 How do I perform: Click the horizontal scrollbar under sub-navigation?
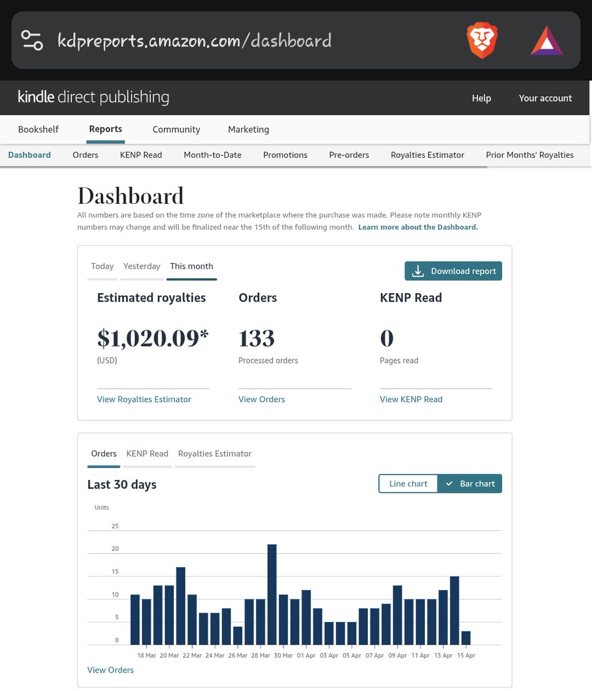[x=244, y=167]
